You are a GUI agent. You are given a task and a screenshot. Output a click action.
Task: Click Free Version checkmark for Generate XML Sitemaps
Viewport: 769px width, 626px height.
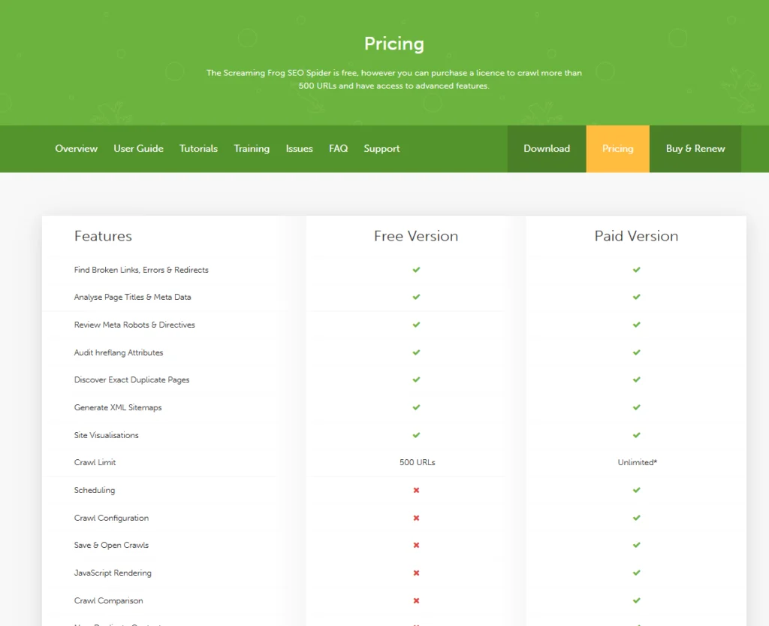(416, 407)
